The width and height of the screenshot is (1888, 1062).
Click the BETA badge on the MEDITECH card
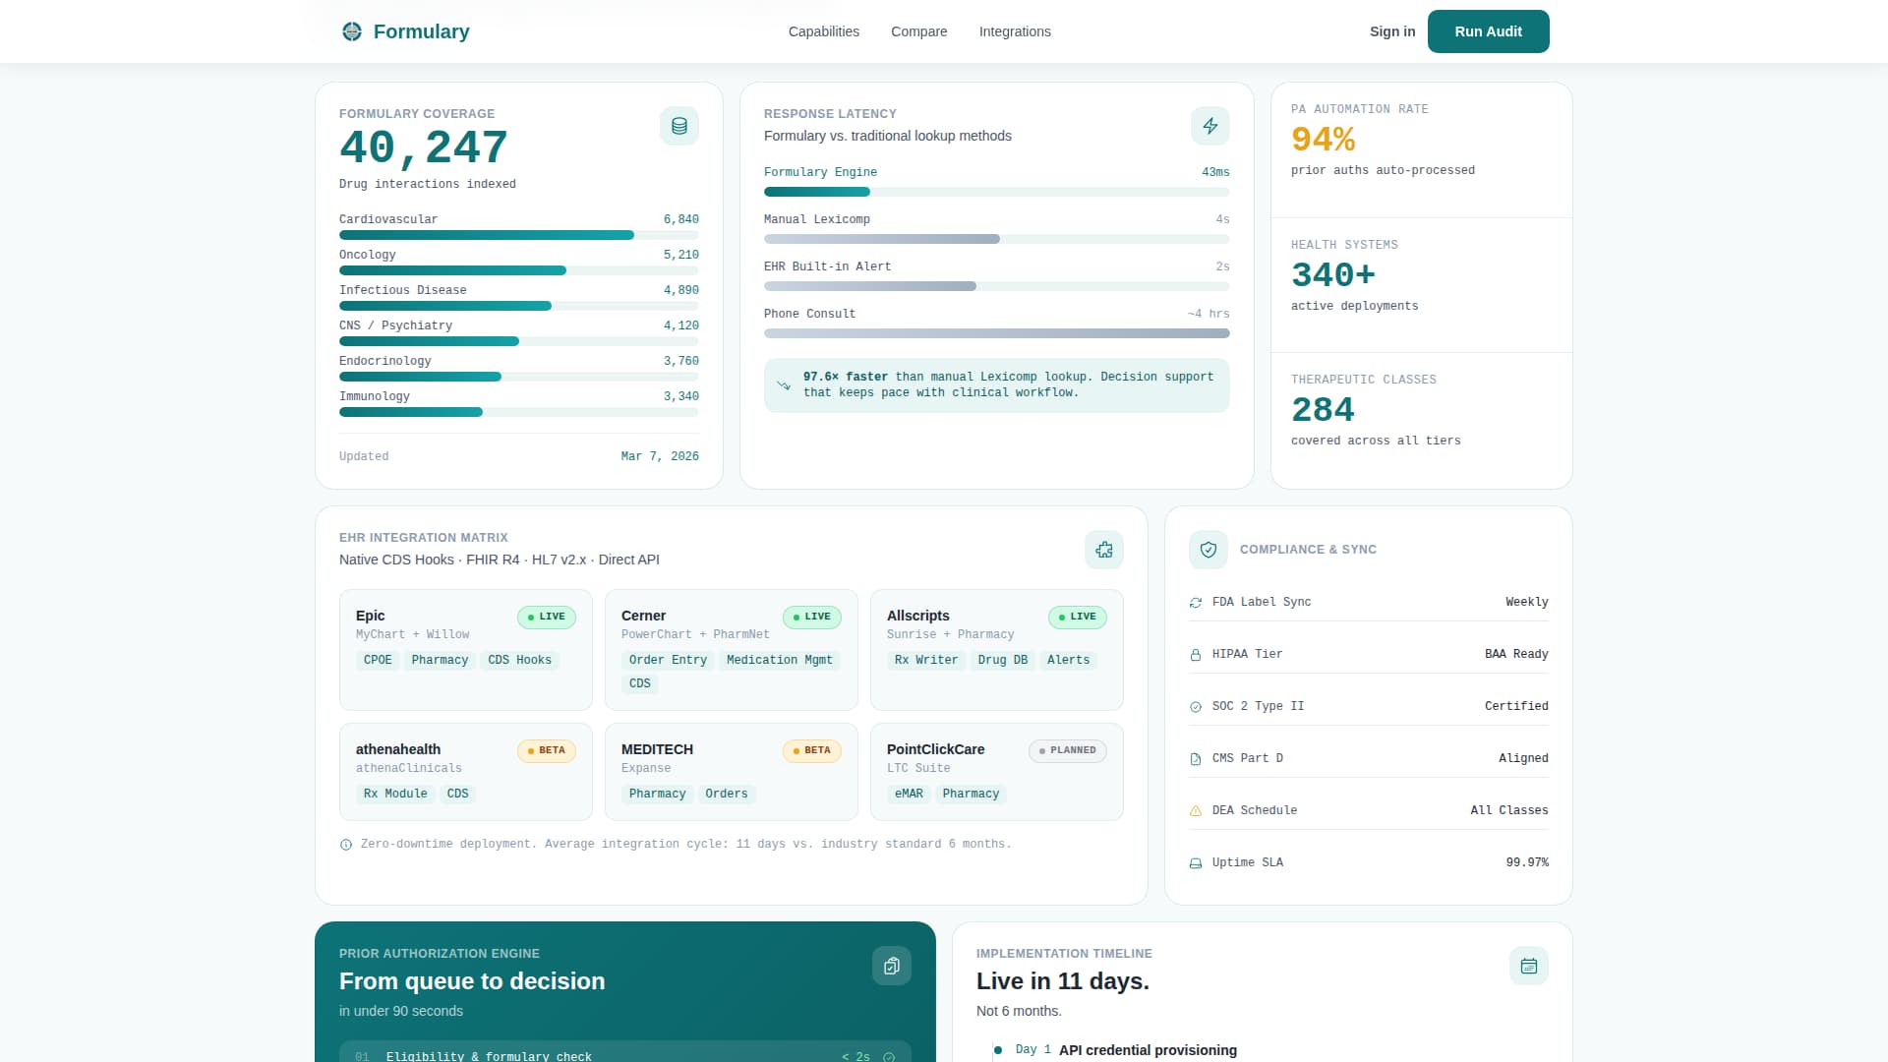coord(812,750)
